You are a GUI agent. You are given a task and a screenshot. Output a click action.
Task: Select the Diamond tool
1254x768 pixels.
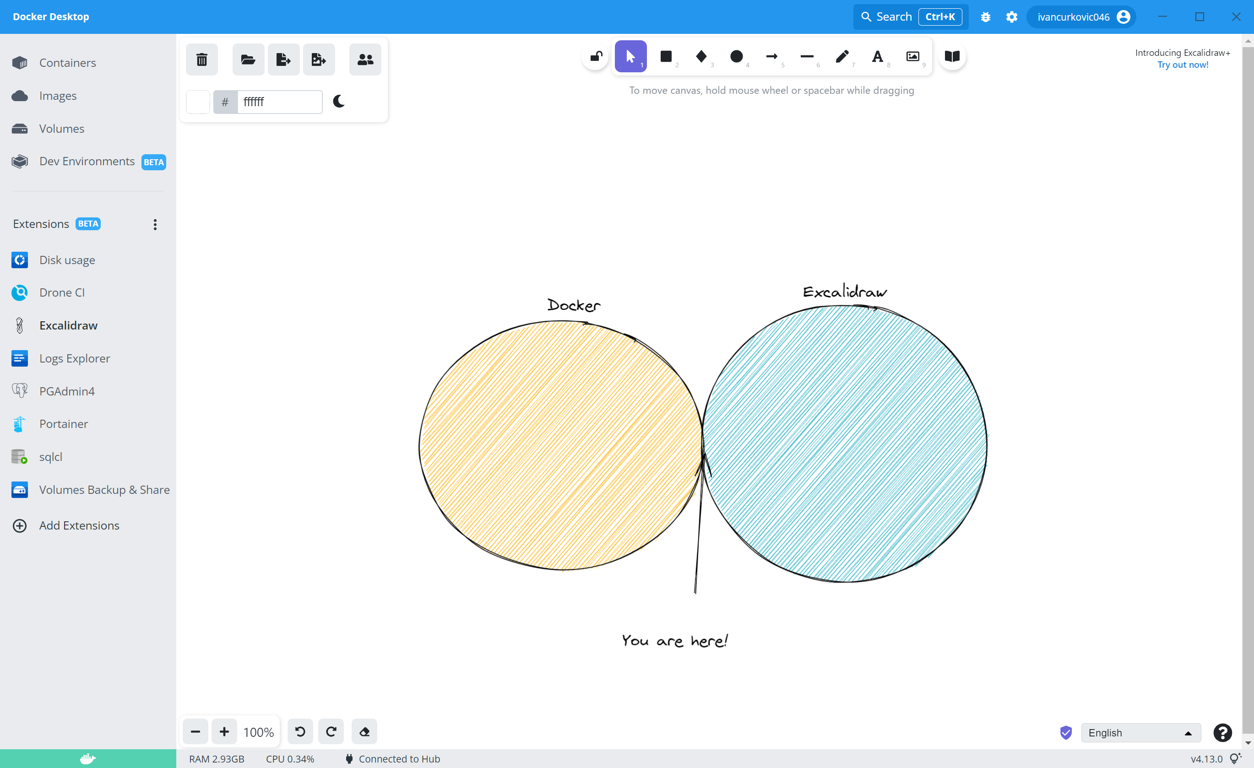[x=701, y=56]
